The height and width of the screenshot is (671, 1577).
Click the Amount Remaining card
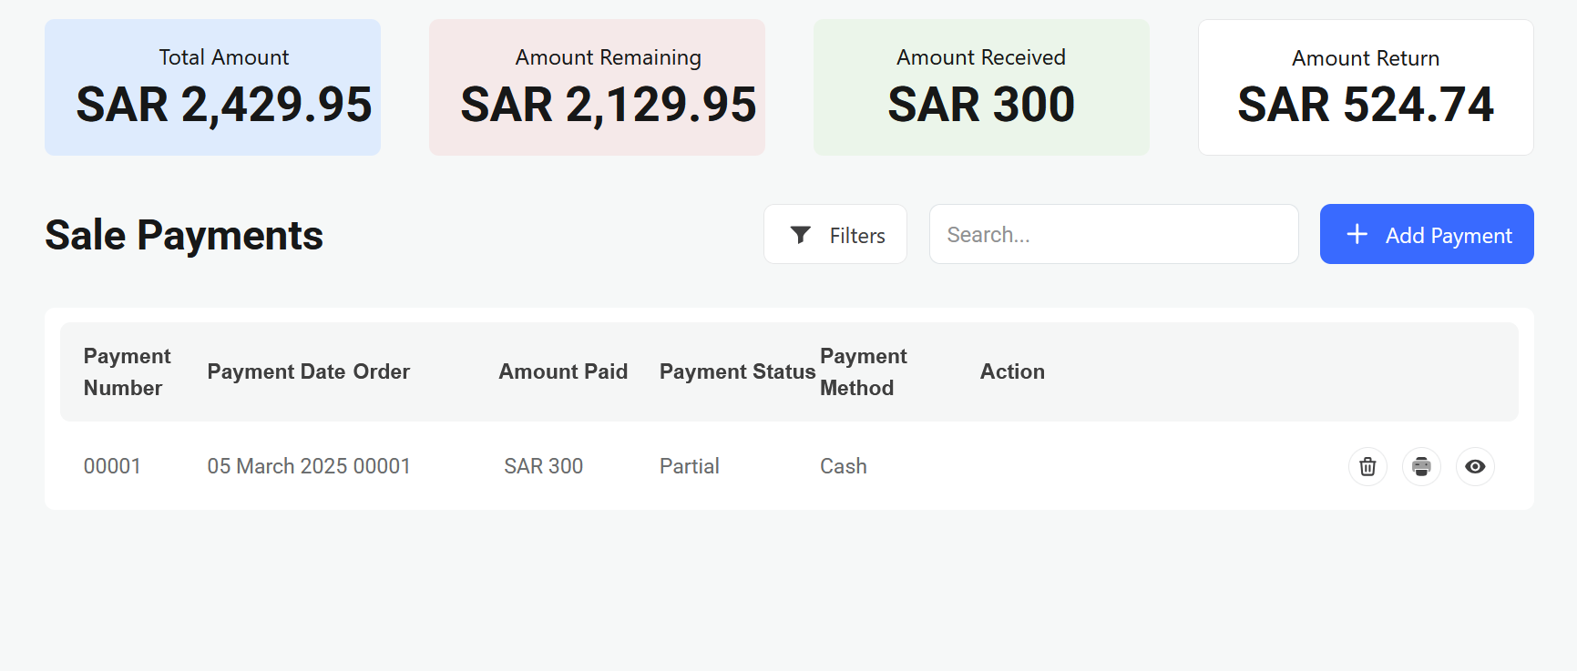[x=597, y=87]
